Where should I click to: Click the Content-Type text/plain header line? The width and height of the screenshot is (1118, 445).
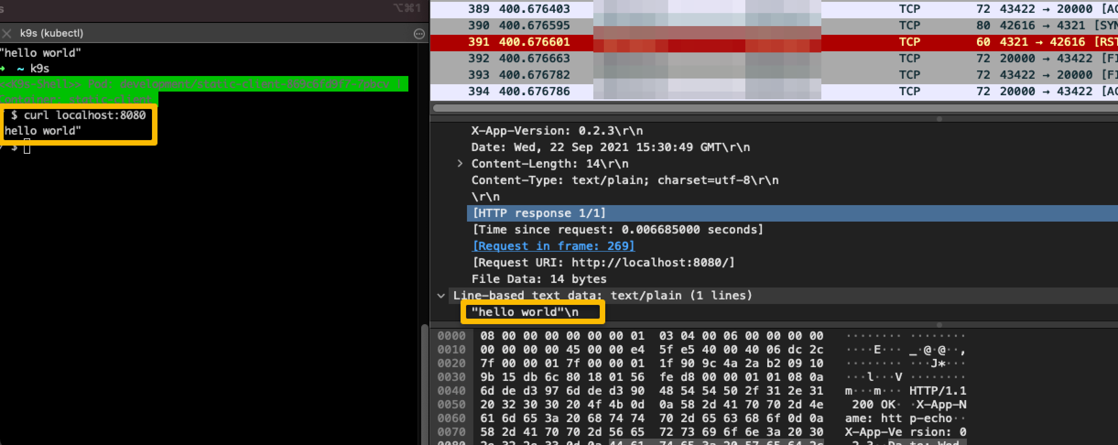[624, 180]
